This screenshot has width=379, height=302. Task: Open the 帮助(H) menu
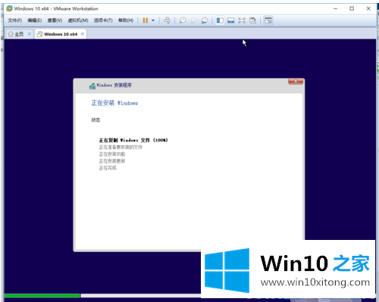coord(126,20)
